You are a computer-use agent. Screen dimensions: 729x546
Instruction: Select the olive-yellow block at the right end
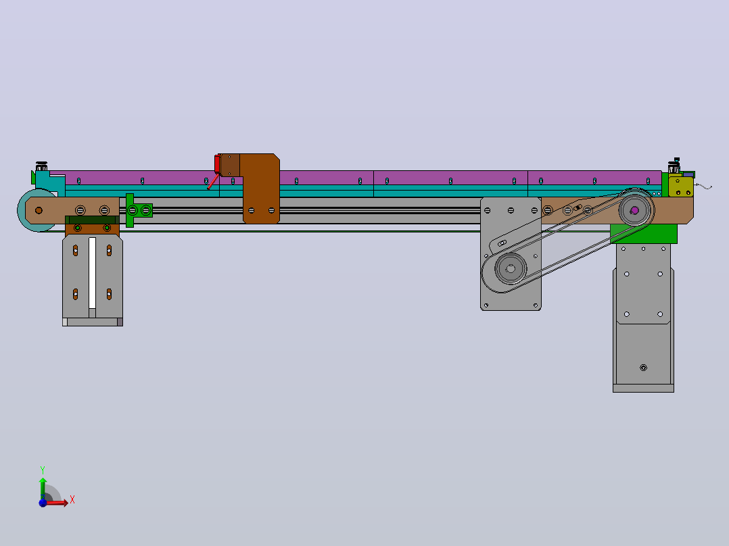click(681, 186)
